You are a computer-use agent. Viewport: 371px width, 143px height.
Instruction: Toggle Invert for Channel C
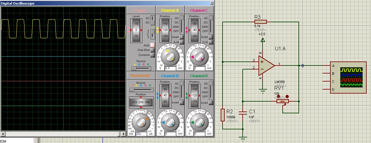[x=210, y=37]
